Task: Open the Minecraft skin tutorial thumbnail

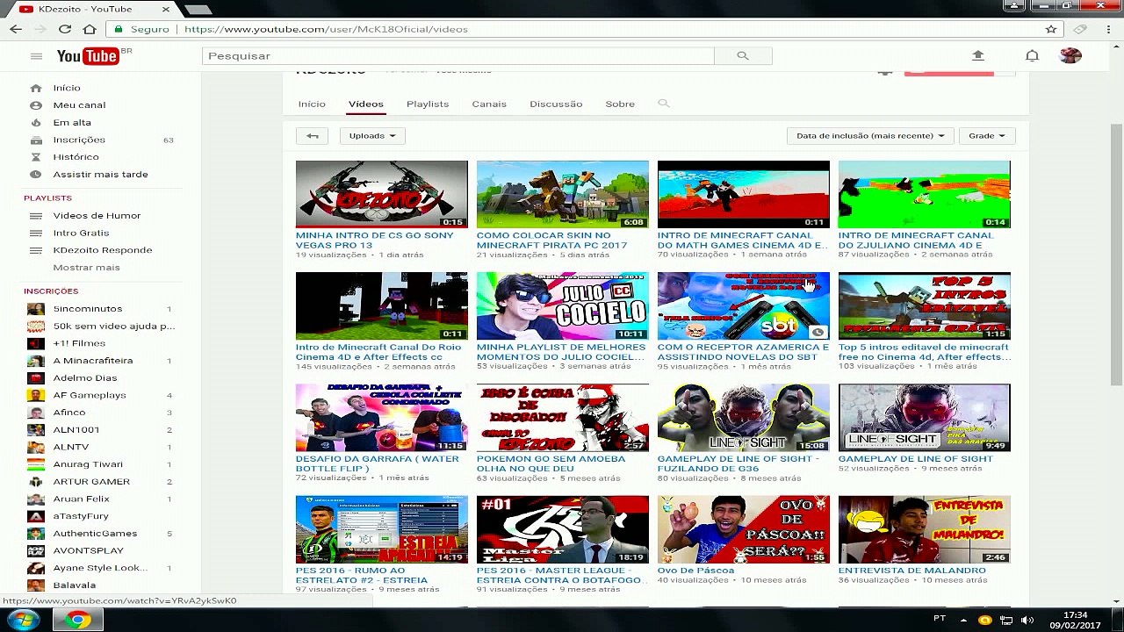Action: click(x=562, y=194)
